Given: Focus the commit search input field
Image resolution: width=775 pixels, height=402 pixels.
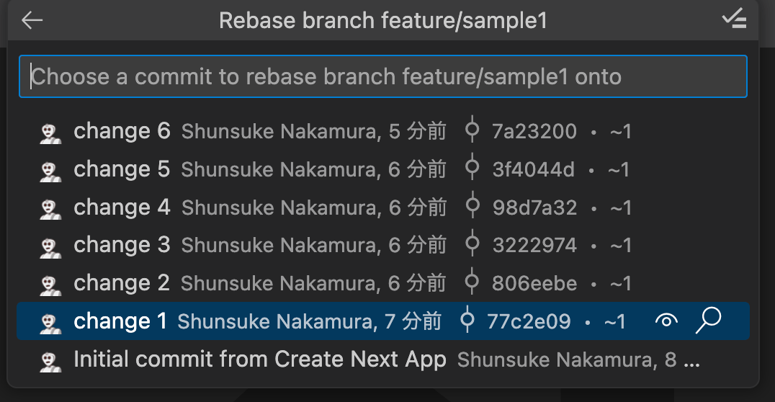Looking at the screenshot, I should point(383,76).
